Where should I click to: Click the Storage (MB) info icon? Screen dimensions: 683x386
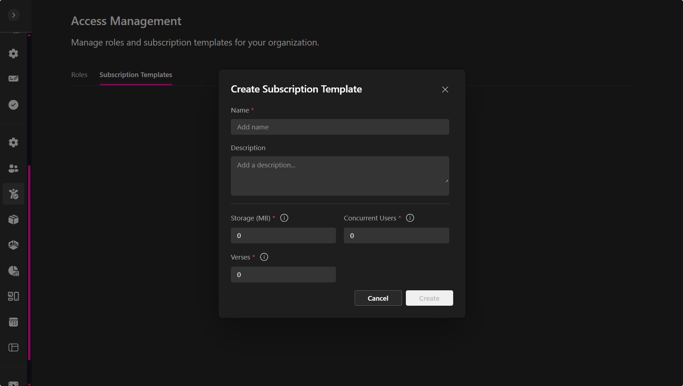[x=284, y=218]
